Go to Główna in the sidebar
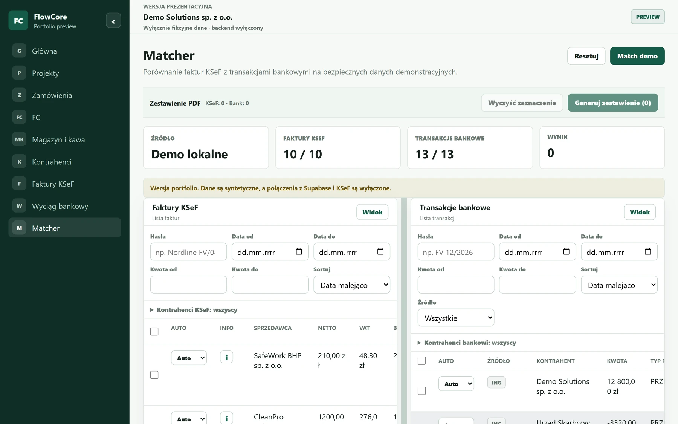 (65, 51)
